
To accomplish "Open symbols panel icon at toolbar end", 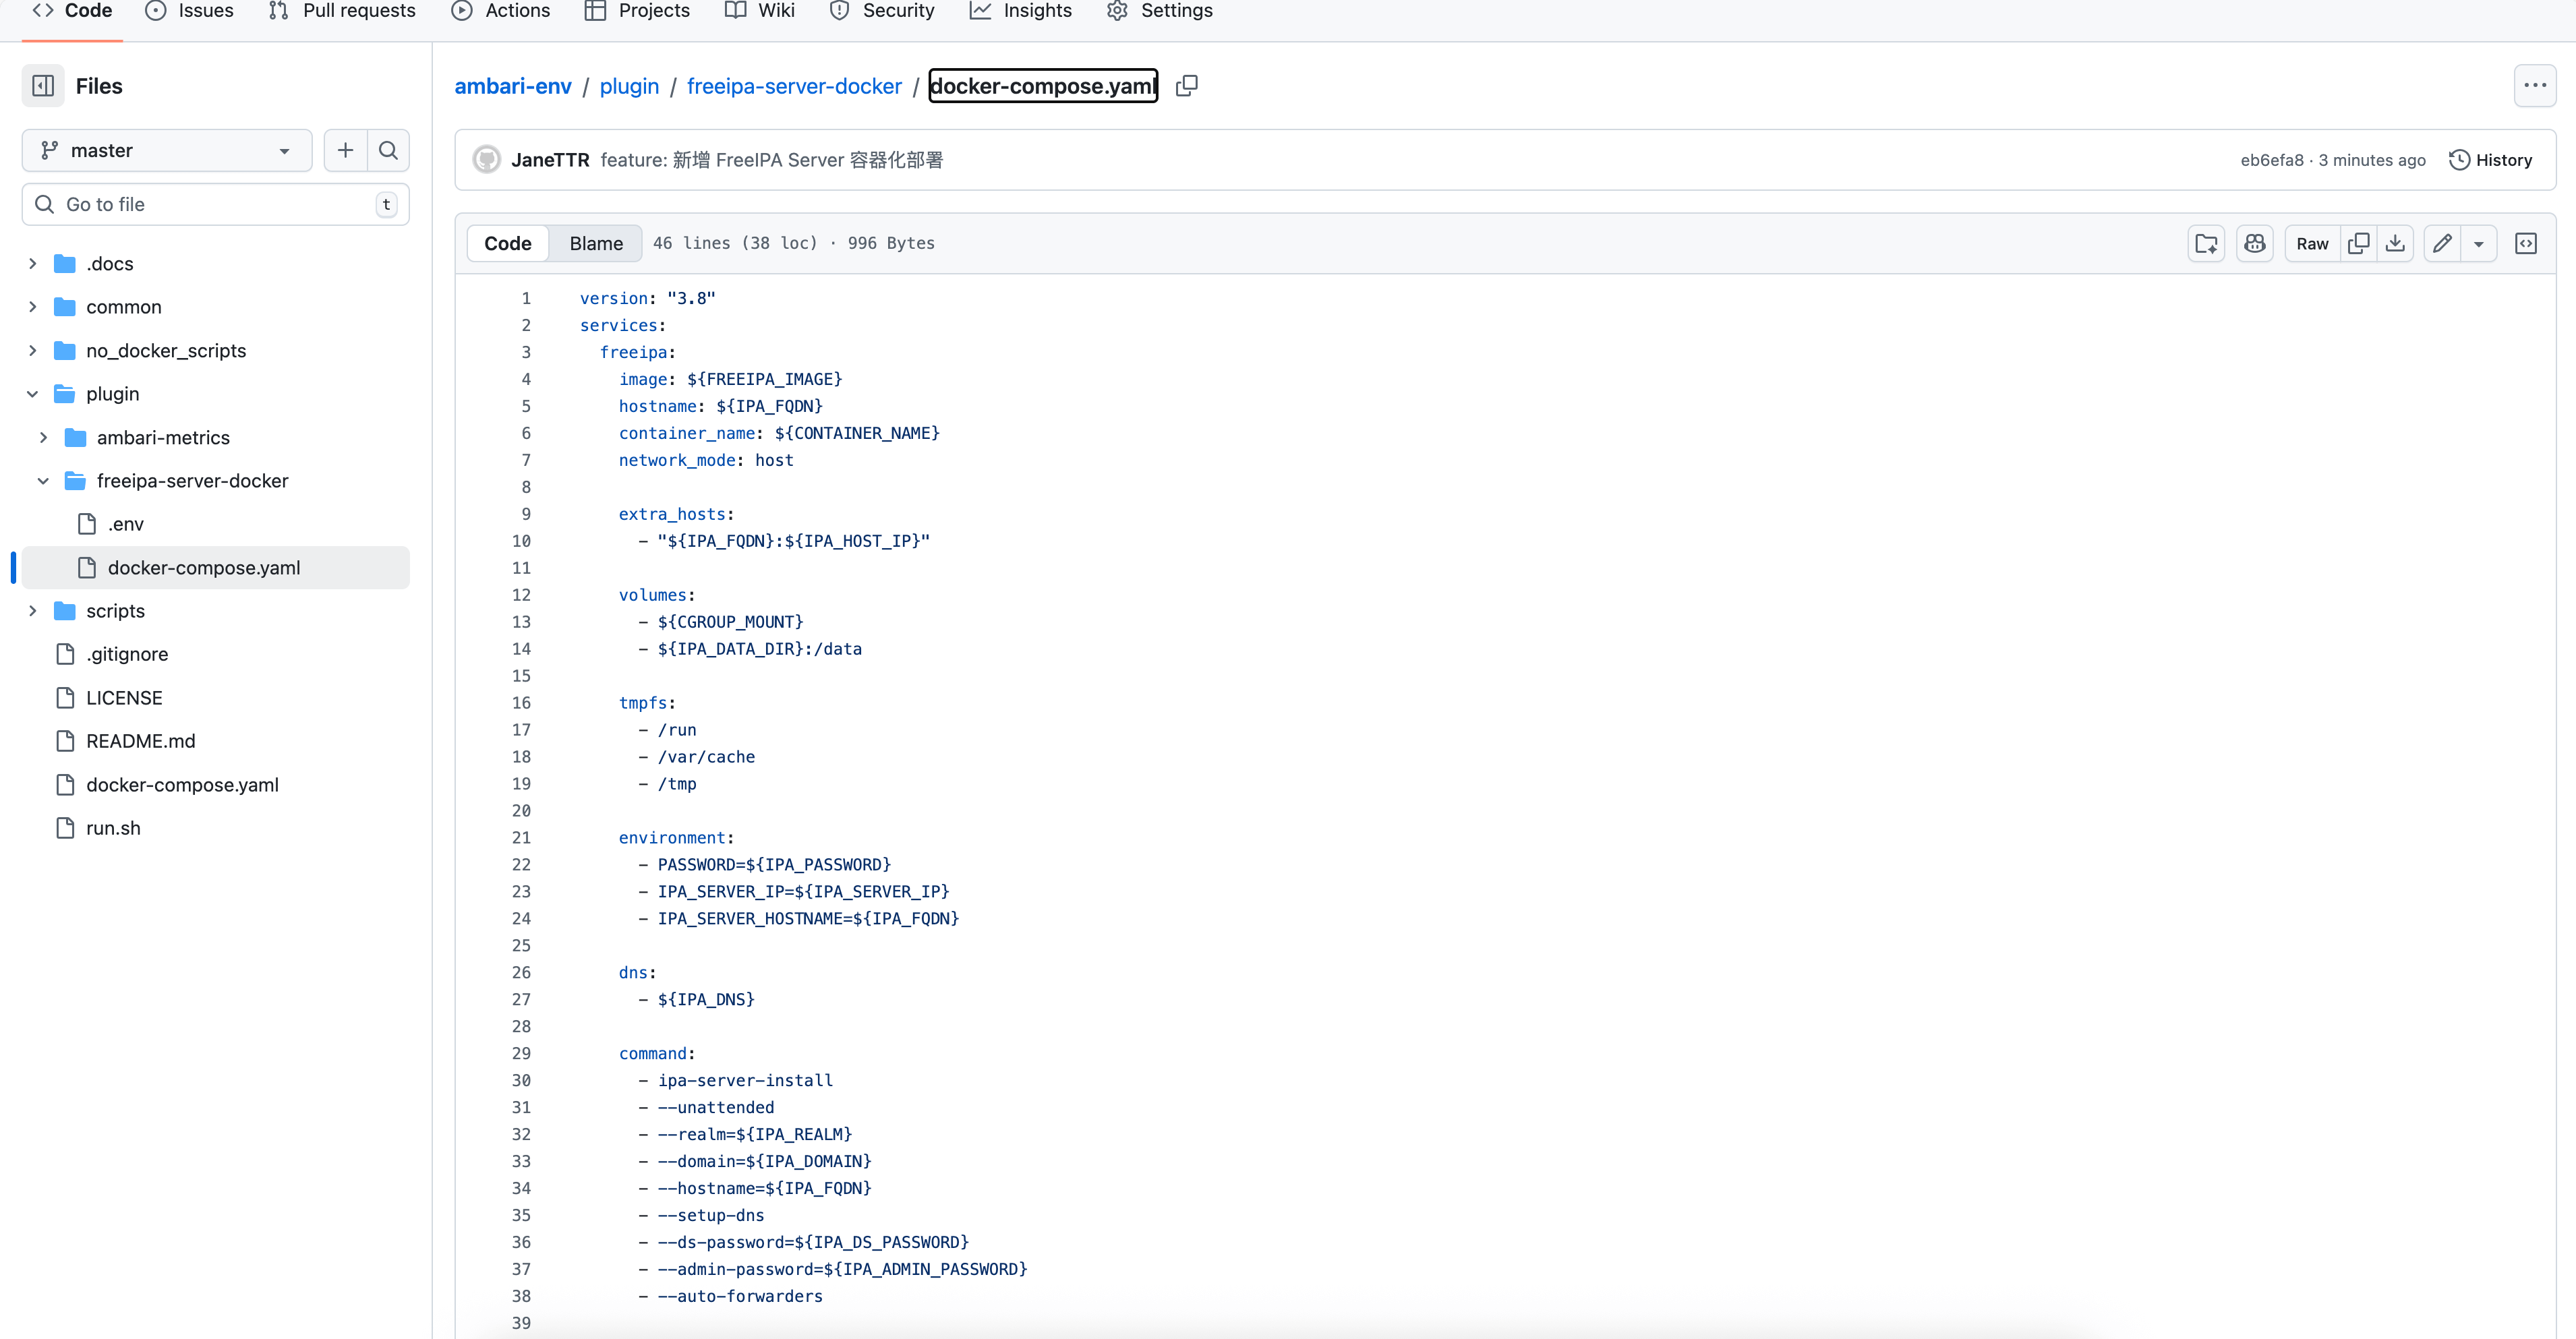I will click(x=2525, y=243).
